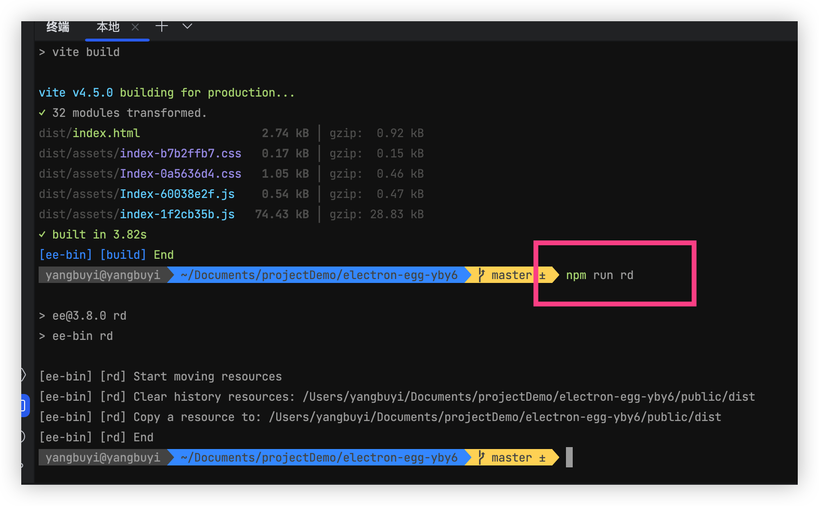Select the 终端 terminal panel label
Screen dimensions: 819x506
click(x=58, y=27)
